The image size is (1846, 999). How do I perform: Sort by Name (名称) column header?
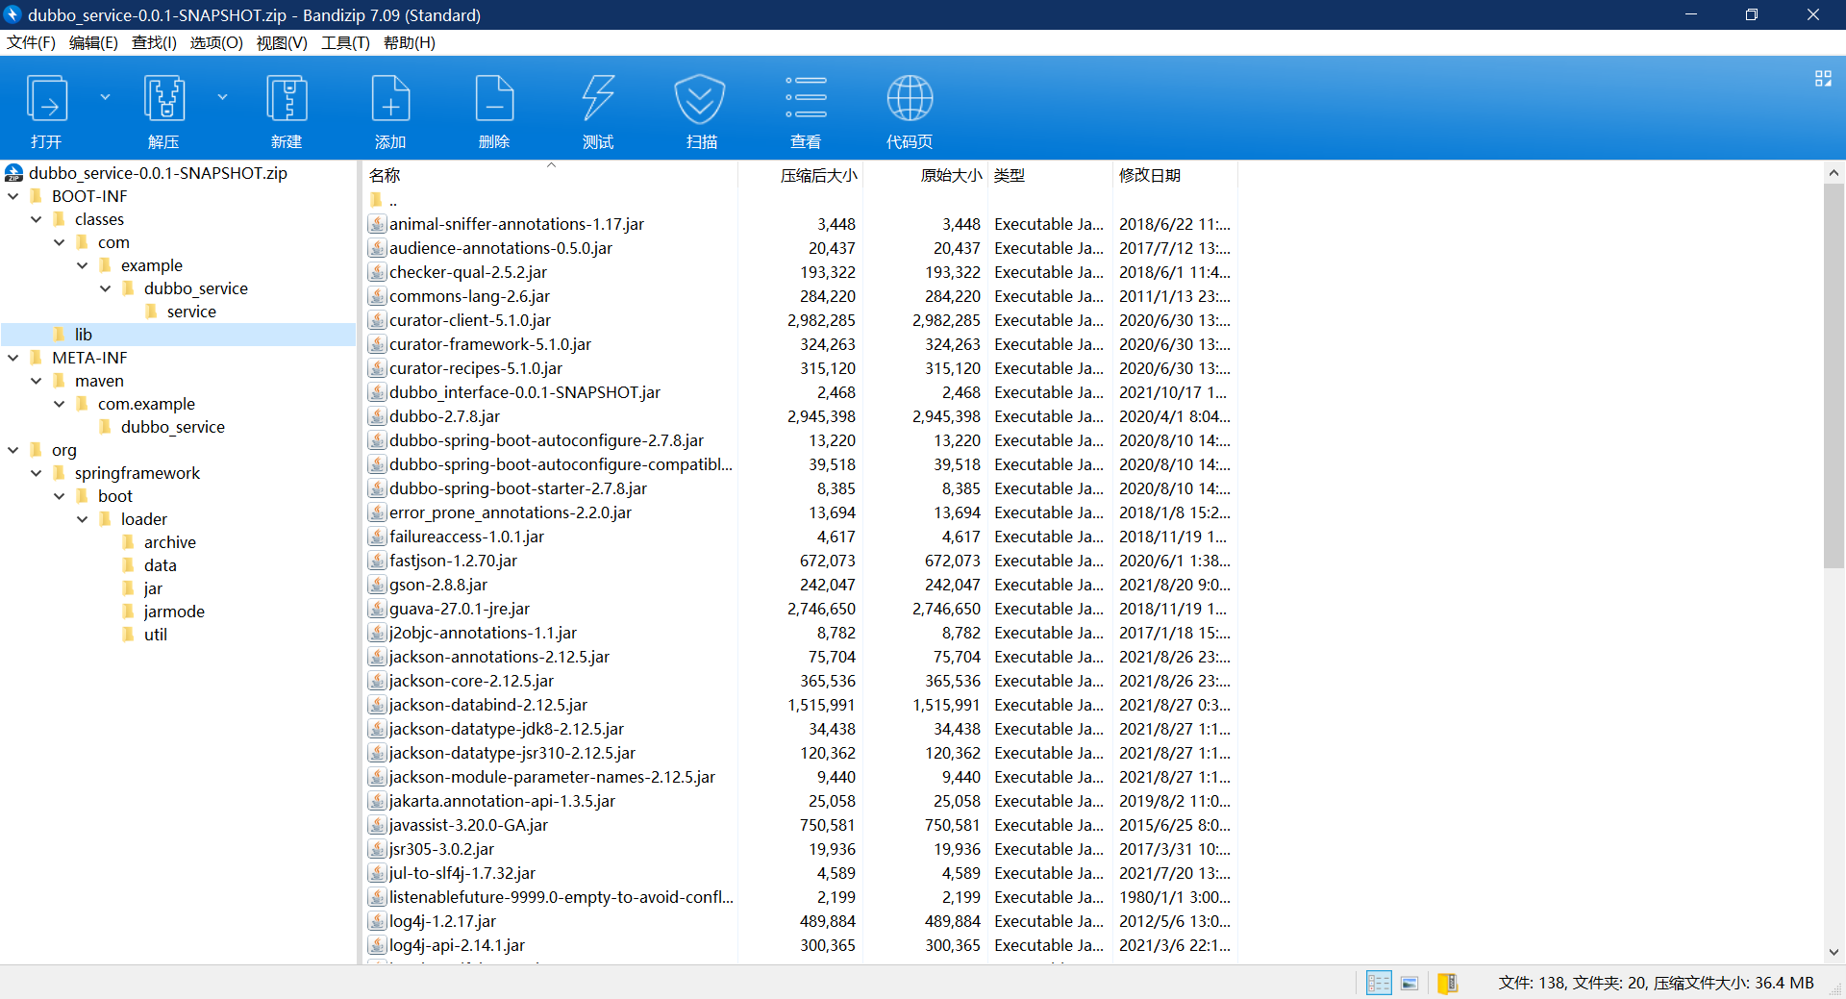click(x=551, y=175)
